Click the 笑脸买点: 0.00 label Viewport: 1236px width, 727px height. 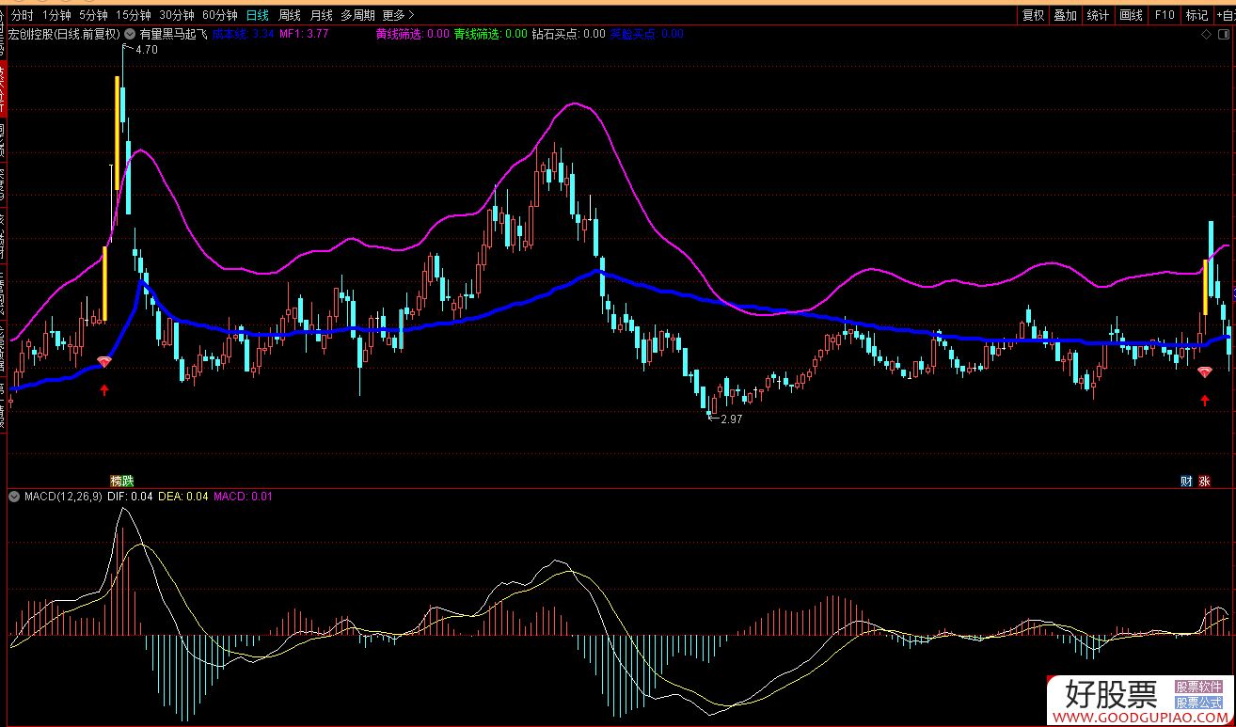tap(646, 34)
